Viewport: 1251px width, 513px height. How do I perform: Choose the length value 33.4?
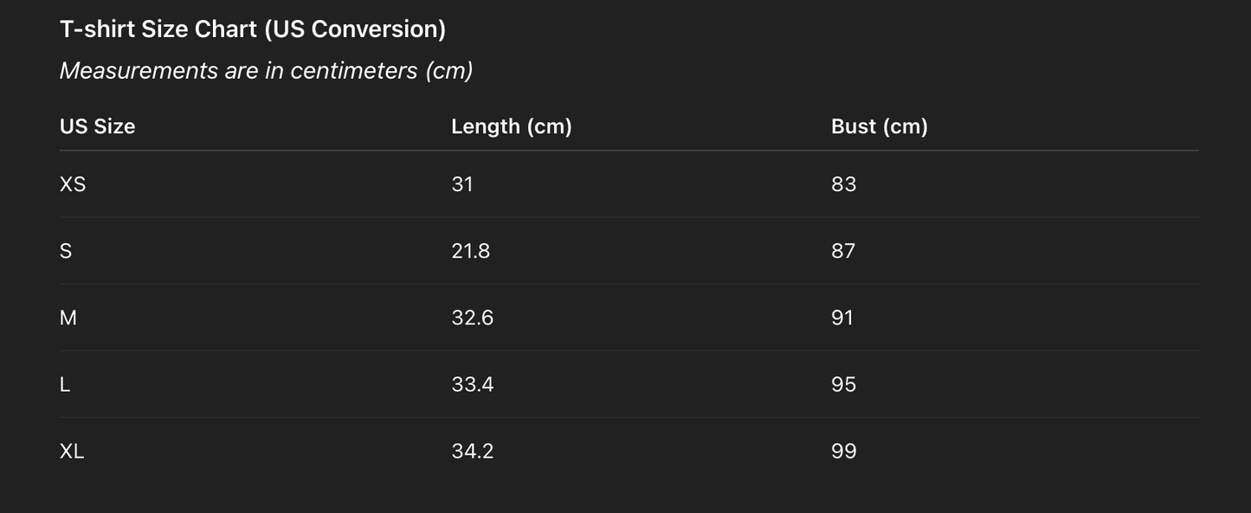click(x=473, y=384)
